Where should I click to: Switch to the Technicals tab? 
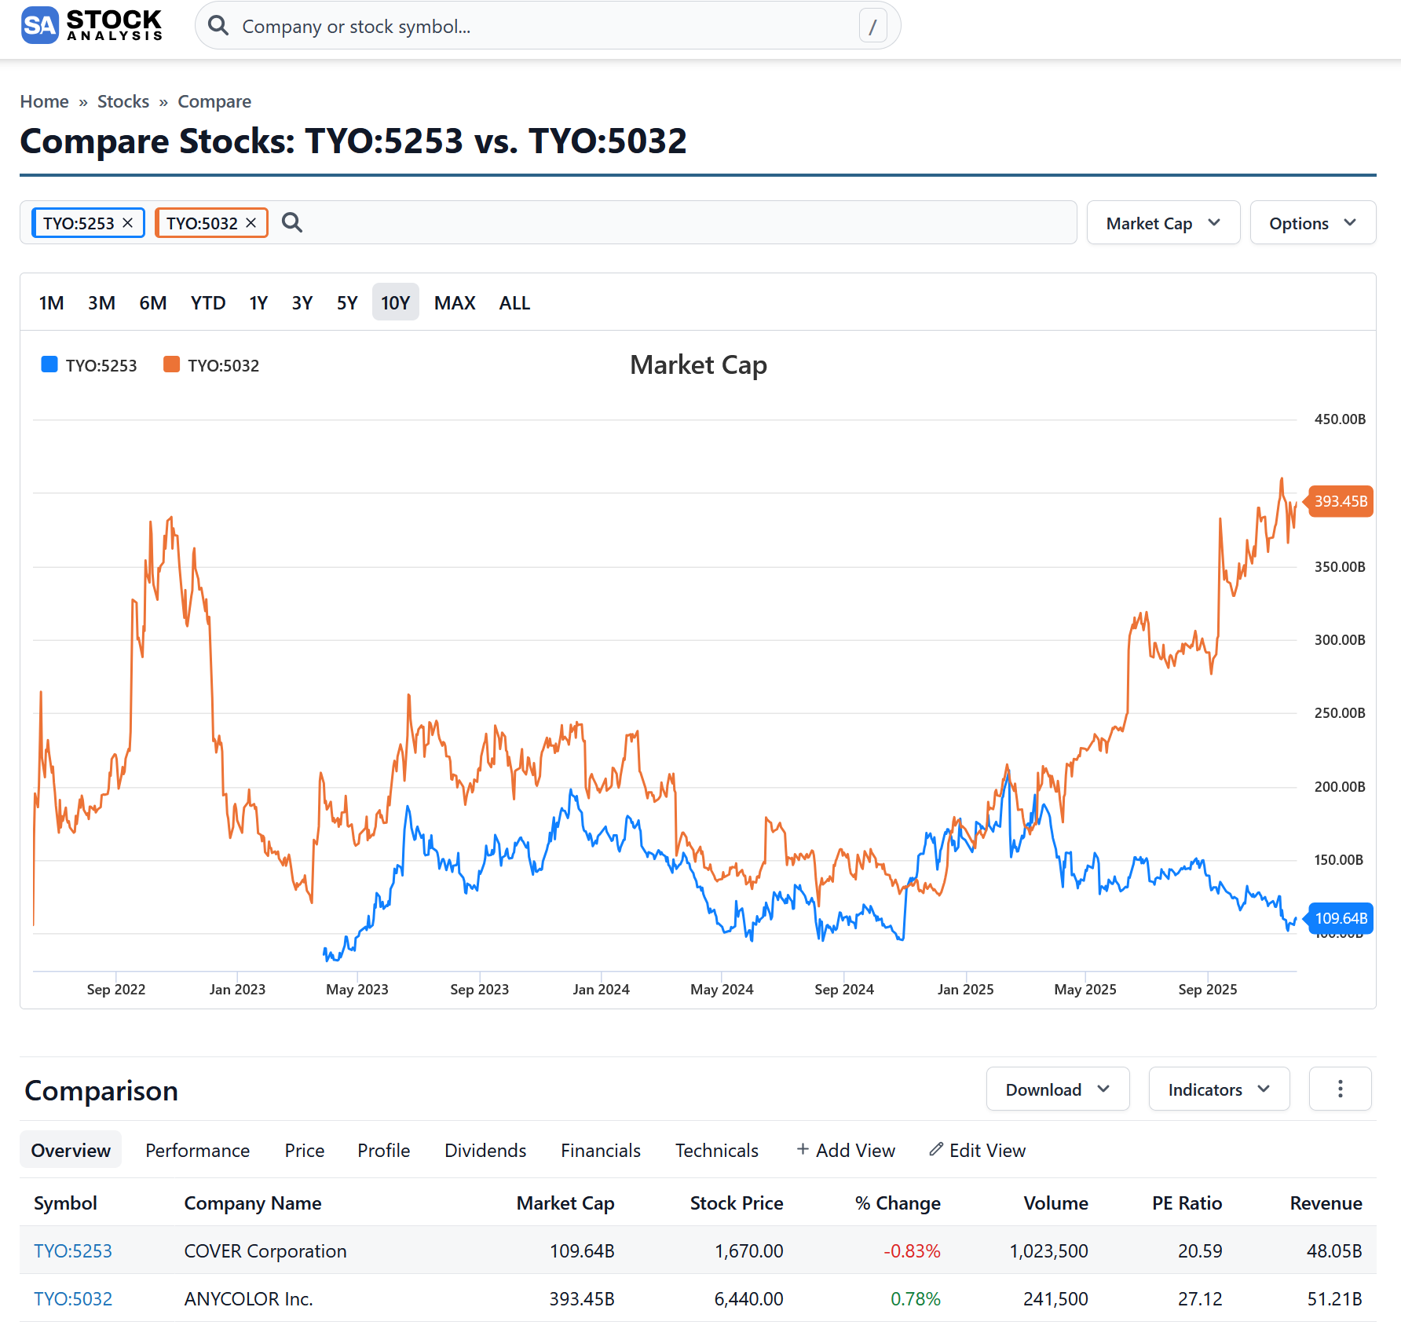(717, 1150)
